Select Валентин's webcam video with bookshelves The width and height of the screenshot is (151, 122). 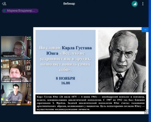tap(16, 71)
